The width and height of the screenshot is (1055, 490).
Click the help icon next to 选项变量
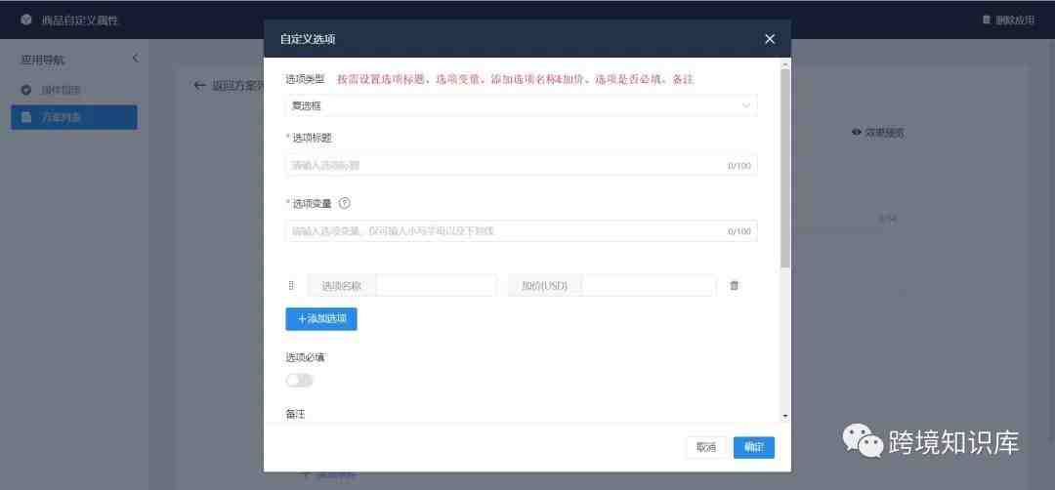(x=345, y=203)
